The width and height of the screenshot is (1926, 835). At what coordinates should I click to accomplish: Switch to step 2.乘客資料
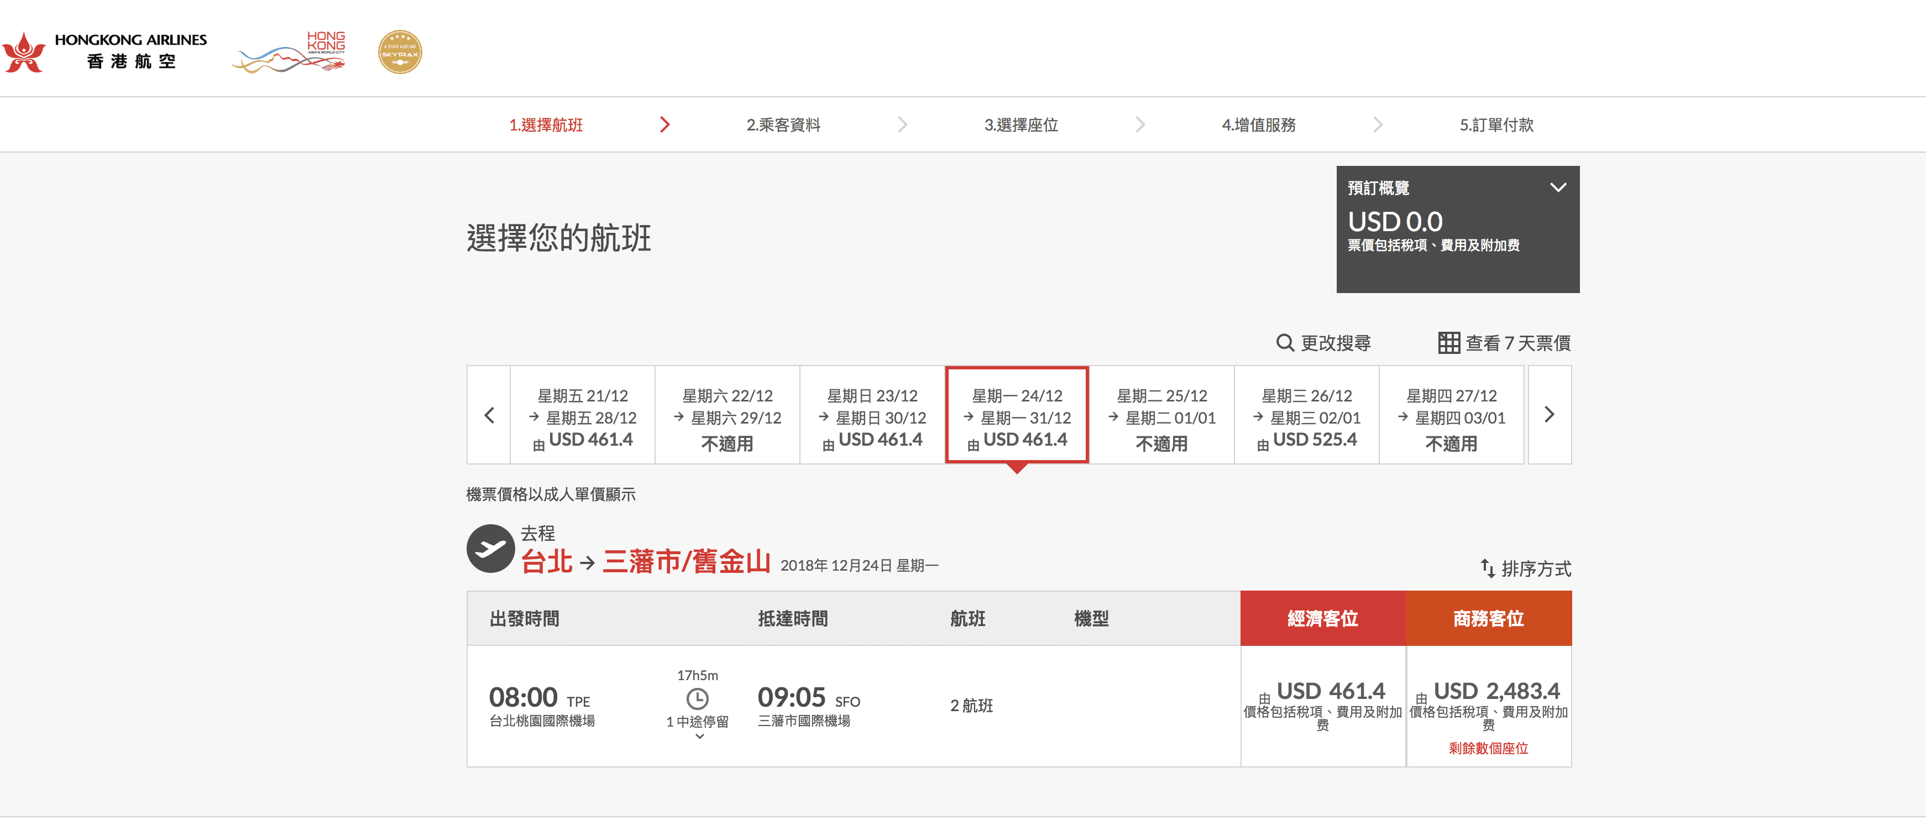[x=784, y=125]
